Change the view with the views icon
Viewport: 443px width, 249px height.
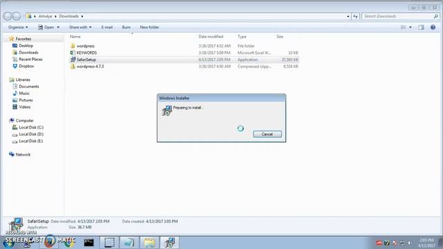tap(404, 27)
